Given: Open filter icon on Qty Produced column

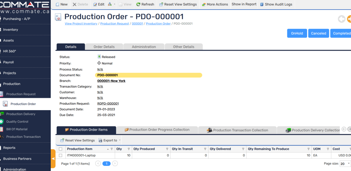Looking at the screenshot, I should pos(167,149).
